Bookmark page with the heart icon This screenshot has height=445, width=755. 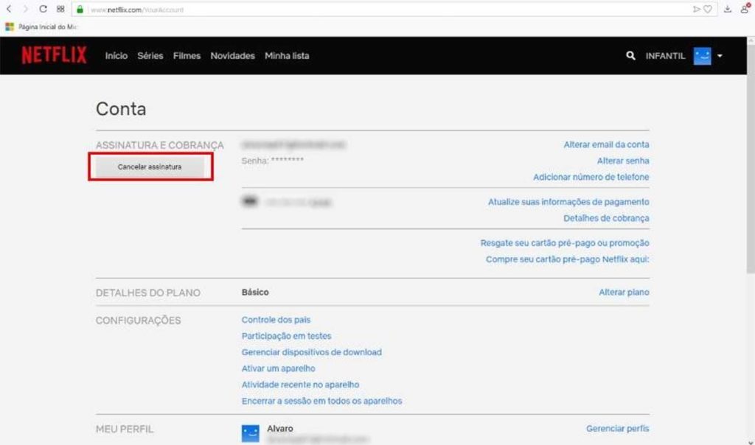(x=708, y=10)
